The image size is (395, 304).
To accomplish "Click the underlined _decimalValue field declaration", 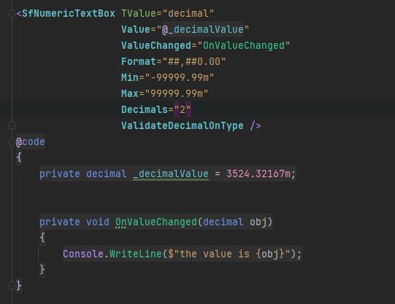I will [x=171, y=174].
